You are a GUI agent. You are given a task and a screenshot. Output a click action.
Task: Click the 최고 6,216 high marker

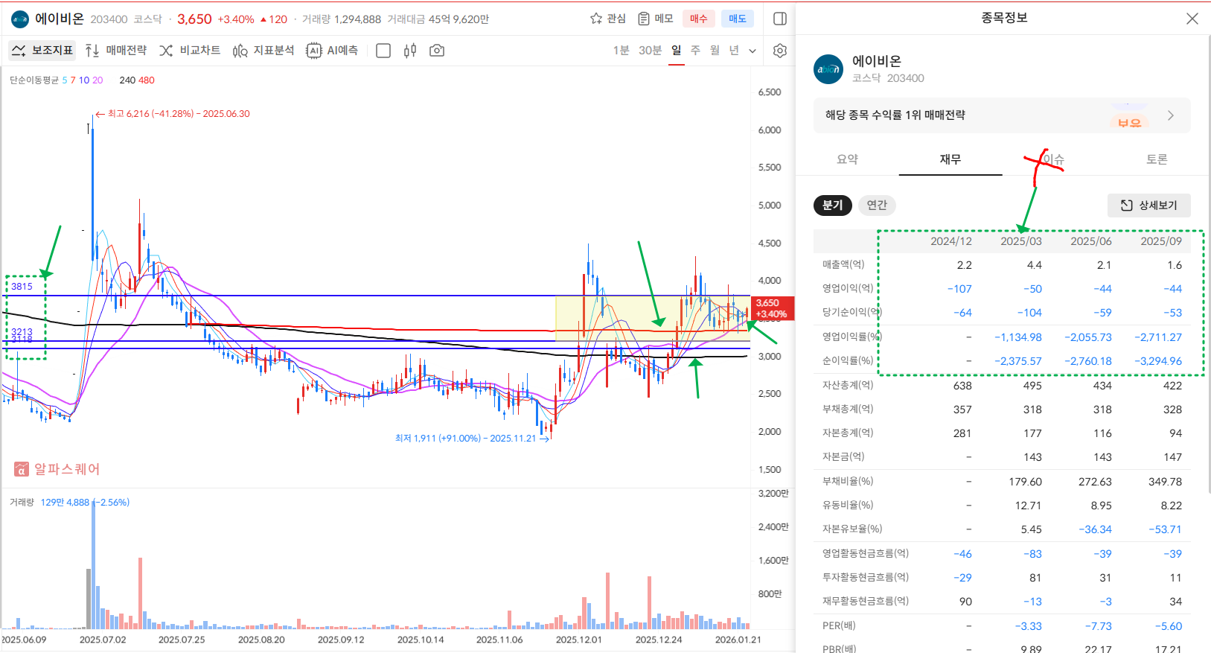173,114
